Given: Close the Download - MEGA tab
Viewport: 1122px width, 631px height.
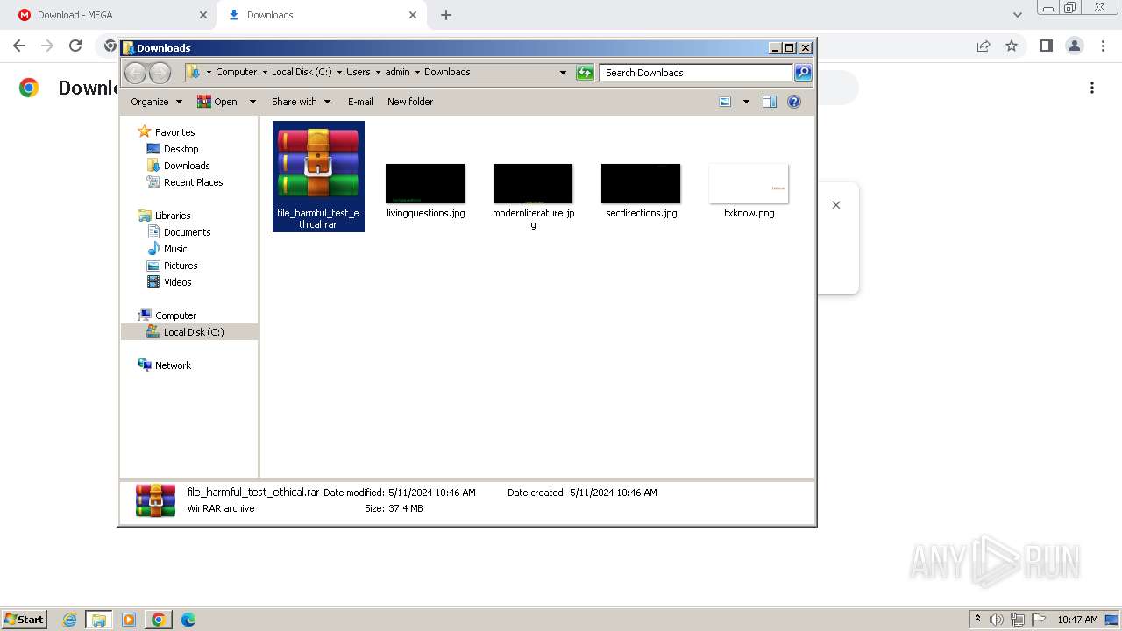Looking at the screenshot, I should (203, 15).
